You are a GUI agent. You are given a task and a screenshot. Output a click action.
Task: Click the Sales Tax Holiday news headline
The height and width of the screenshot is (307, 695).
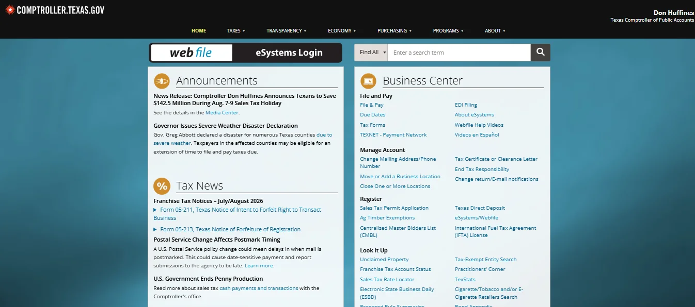pos(245,99)
